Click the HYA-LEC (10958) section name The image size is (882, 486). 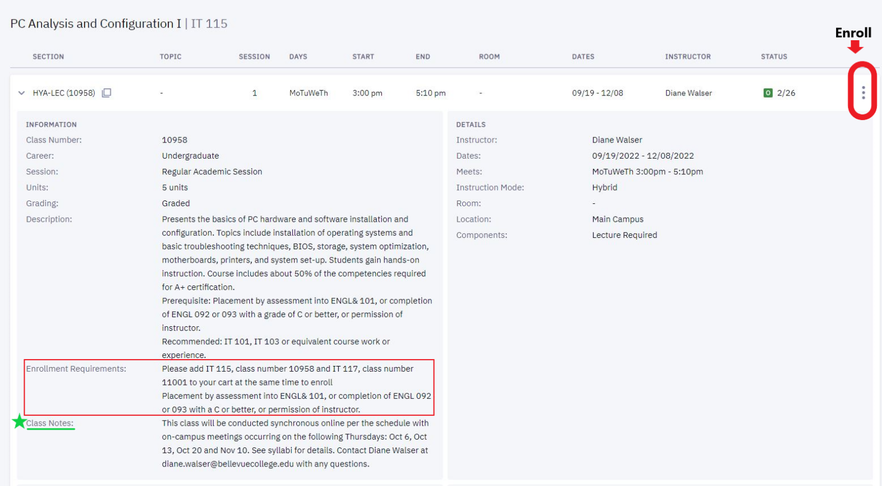[64, 92]
